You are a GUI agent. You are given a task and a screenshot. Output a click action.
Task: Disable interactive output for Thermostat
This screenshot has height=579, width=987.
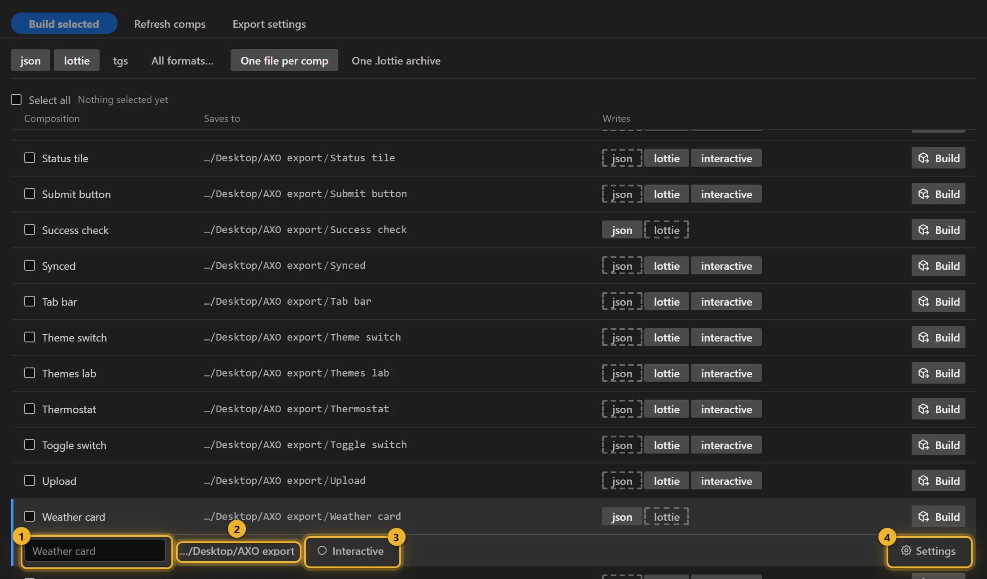pyautogui.click(x=726, y=409)
